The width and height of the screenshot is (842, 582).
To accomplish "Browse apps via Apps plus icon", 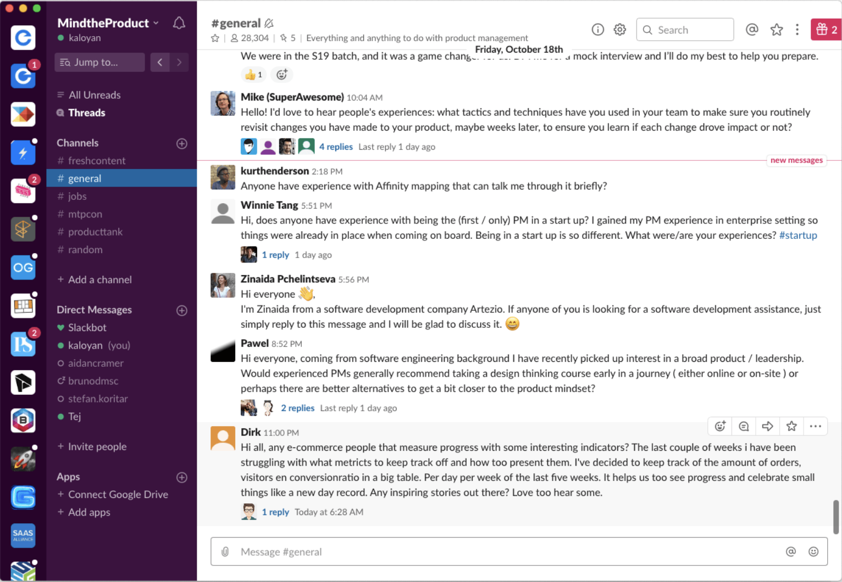I will (x=182, y=477).
